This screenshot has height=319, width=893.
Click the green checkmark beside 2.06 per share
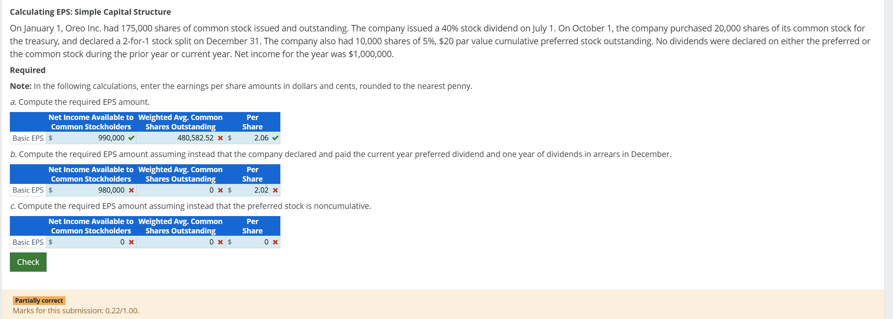tap(275, 138)
